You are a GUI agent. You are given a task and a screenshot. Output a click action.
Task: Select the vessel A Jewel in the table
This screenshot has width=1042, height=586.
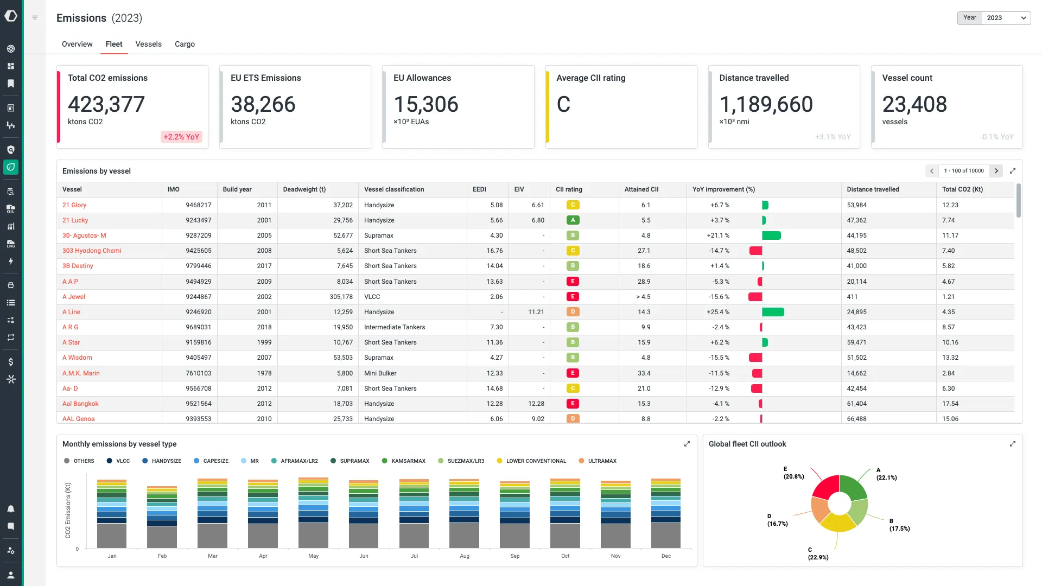73,297
